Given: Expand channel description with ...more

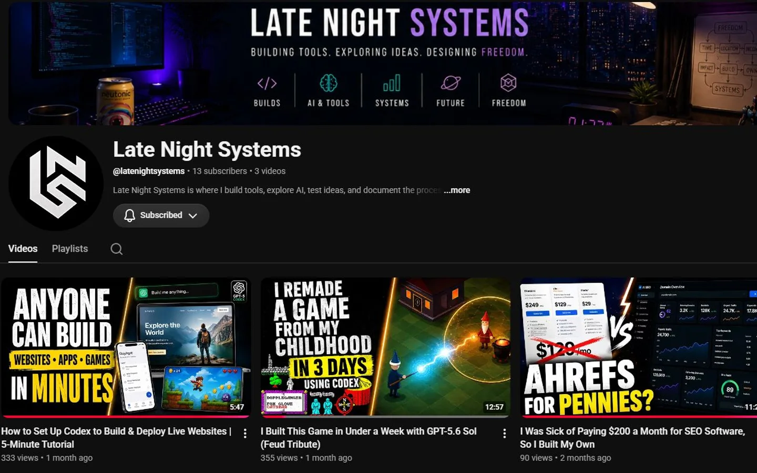Looking at the screenshot, I should pyautogui.click(x=457, y=190).
